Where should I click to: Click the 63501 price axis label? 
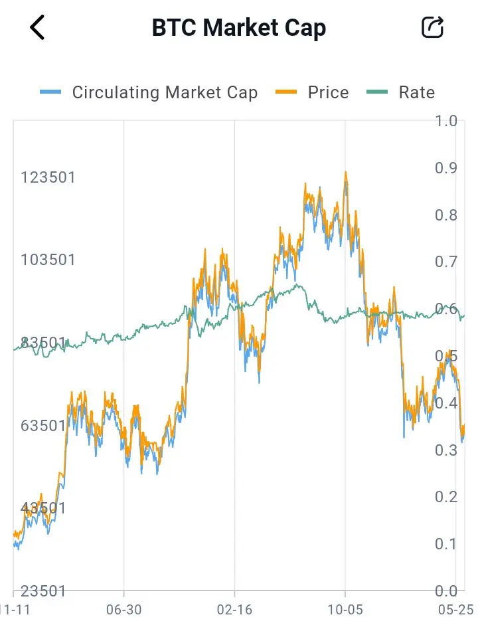tap(43, 426)
